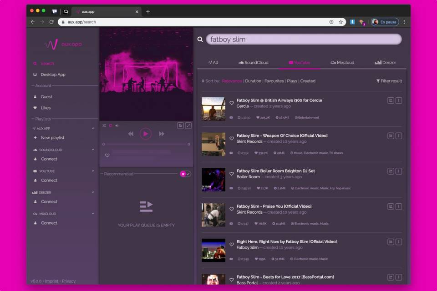Collapse the MIXCLOUD playlists section

tap(93, 214)
